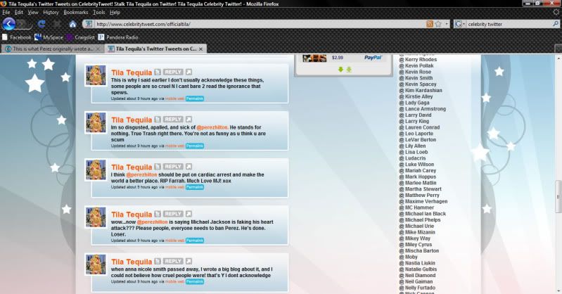Open the Bookmarks menu

pos(76,13)
